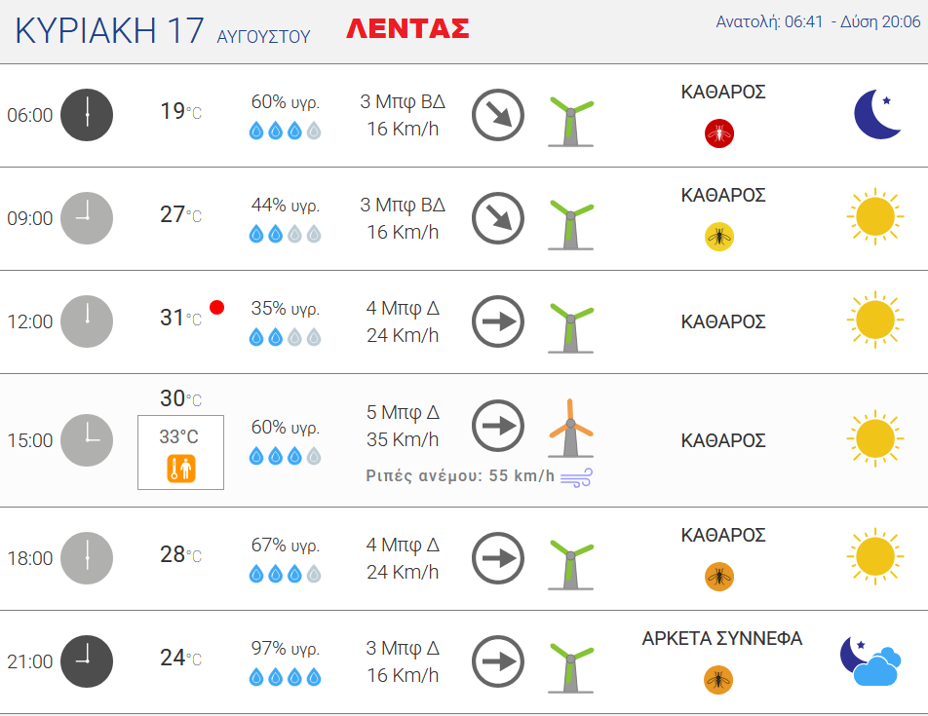Click the northwest wind arrow at 09:00

[498, 218]
